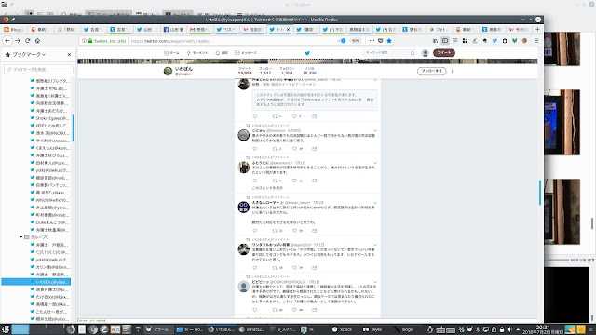The height and width of the screenshot is (335, 596).
Task: Click このスレッドを表示 link
Action: tap(267, 188)
